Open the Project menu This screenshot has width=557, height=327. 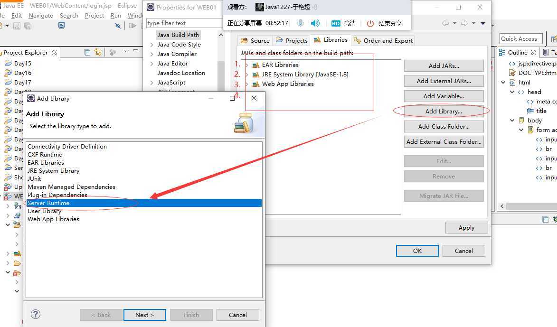94,16
